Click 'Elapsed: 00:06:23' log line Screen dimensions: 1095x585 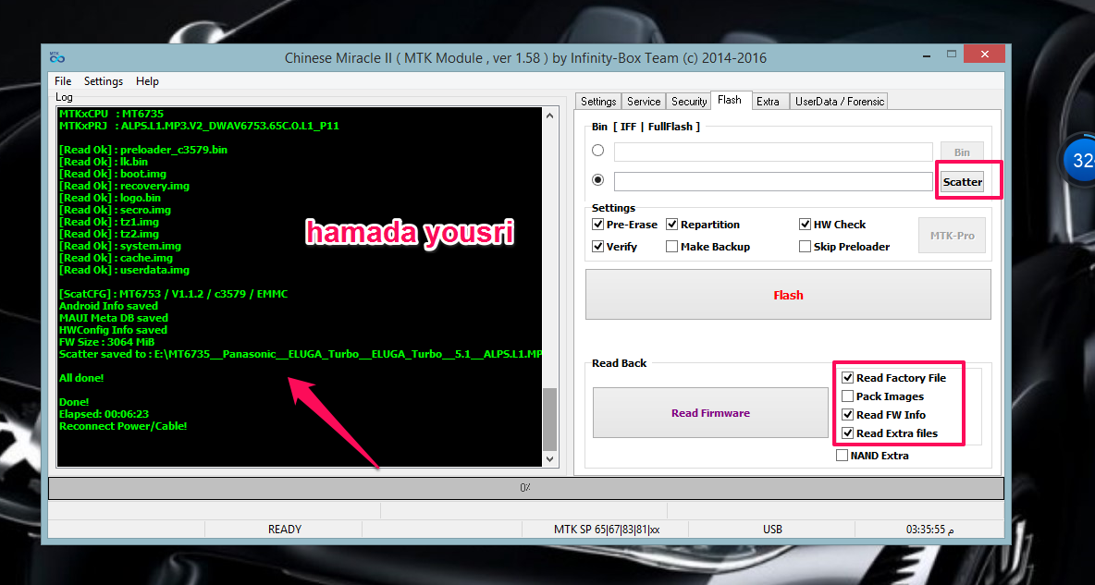click(x=105, y=414)
